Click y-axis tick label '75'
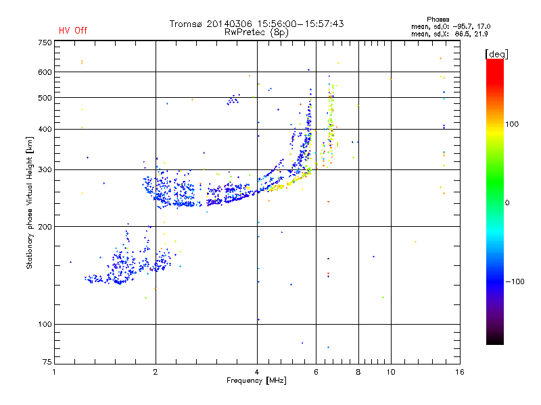Image resolution: width=541 pixels, height=405 pixels. (47, 362)
